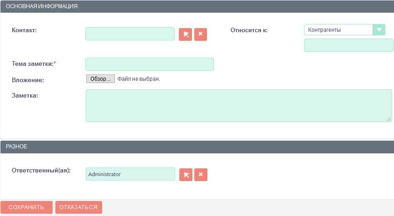This screenshot has width=394, height=216.
Task: Click the Файл не выбран text
Action: point(139,79)
